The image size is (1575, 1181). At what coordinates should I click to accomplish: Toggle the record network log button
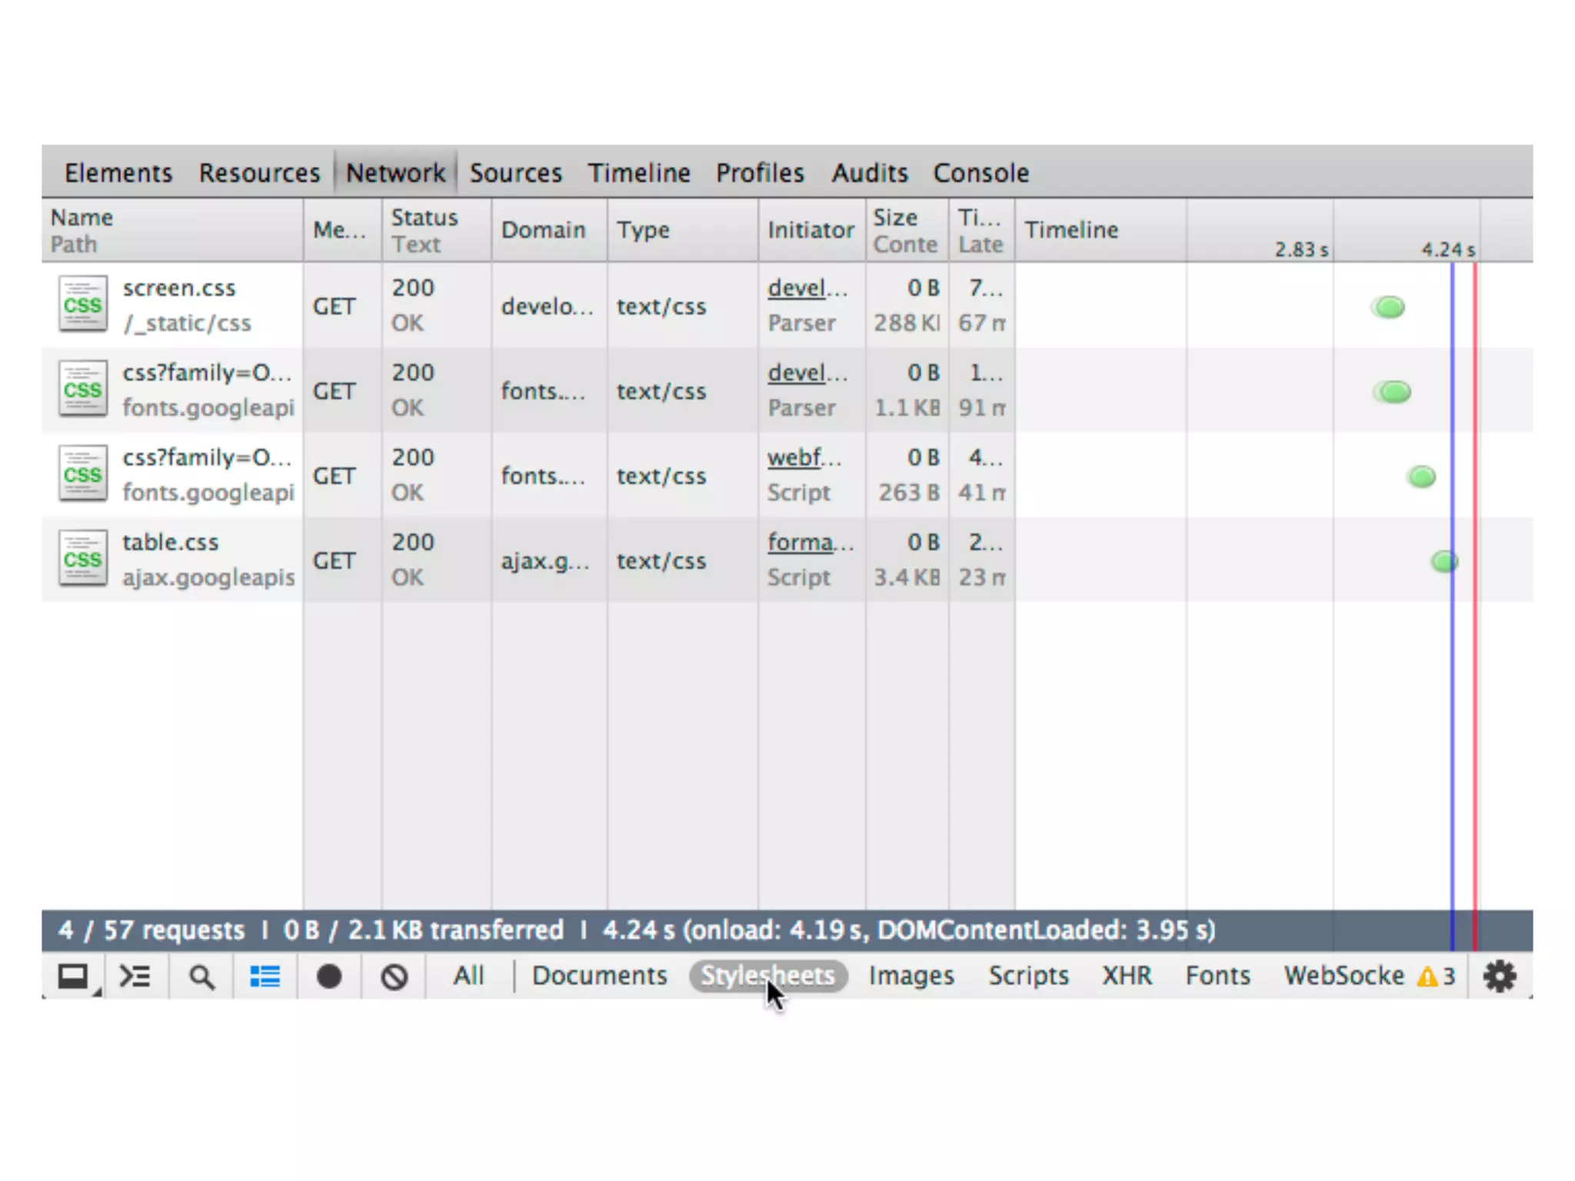pos(329,976)
